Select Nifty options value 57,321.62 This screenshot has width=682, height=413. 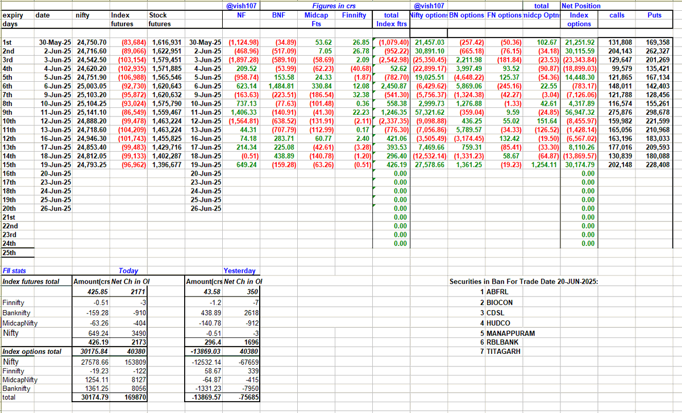[430, 112]
